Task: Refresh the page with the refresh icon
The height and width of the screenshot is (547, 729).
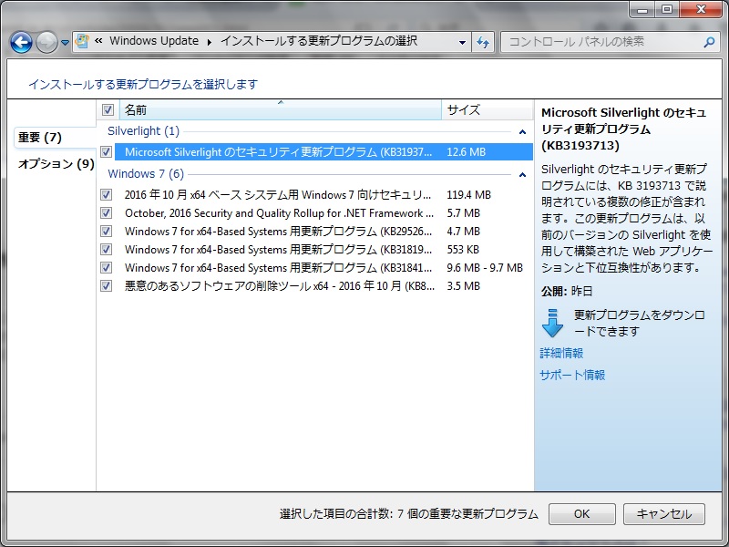Action: click(x=483, y=42)
